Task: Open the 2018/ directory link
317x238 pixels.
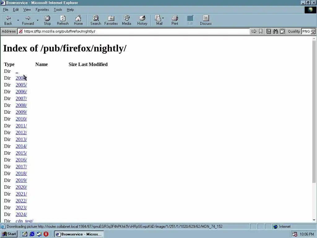Action: coord(21,174)
